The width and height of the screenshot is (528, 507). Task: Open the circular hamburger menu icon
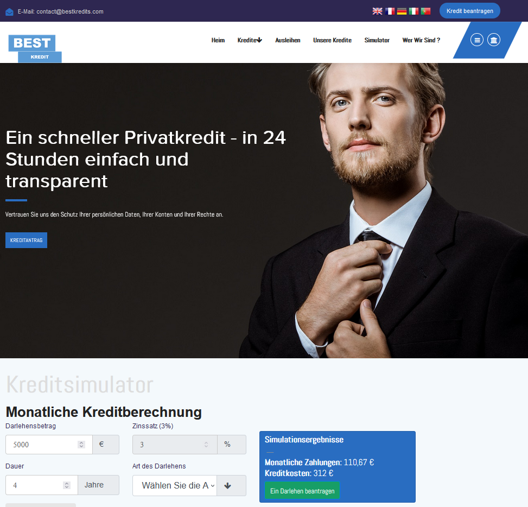coord(477,40)
